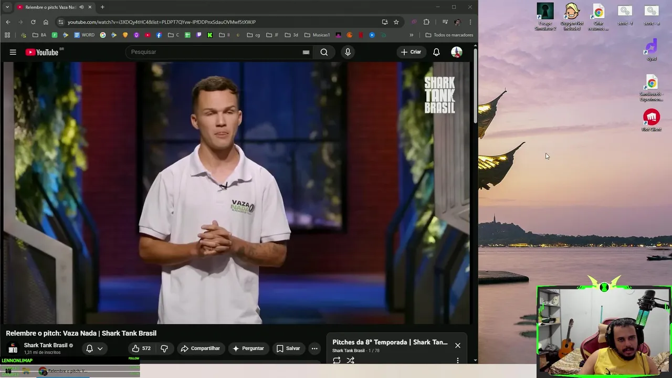Click the video title Relembre o pitch: Vaza Nada

pyautogui.click(x=81, y=333)
